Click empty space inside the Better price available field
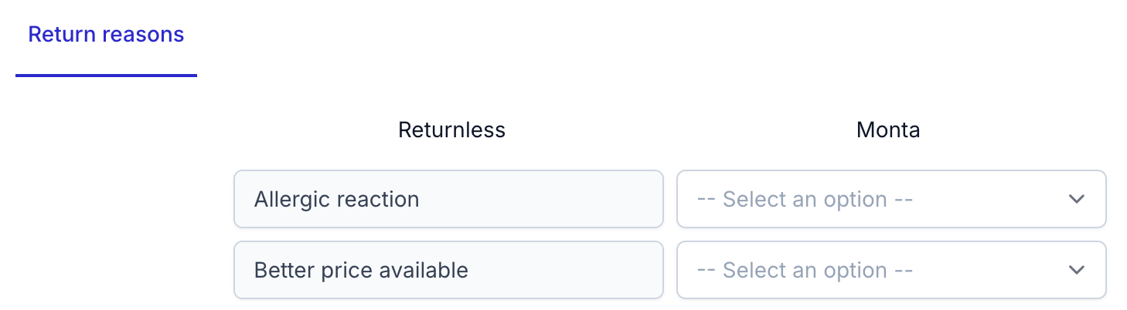Viewport: 1127px width, 310px height. [572, 271]
